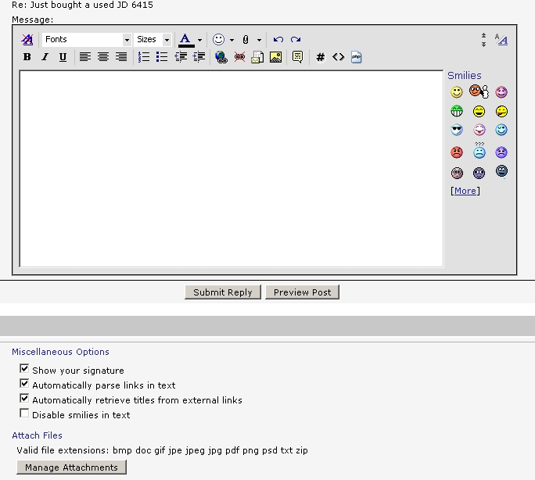The height and width of the screenshot is (480, 535).
Task: Enable Disable smilies in text
Action: (24, 414)
